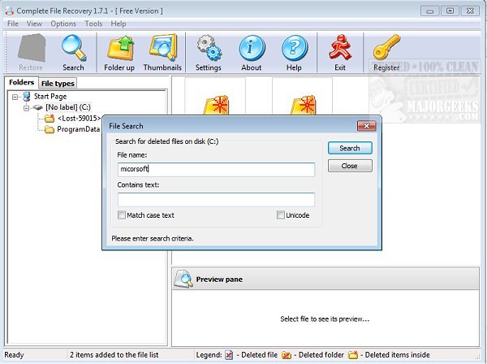Select the [No label] (C:) label
Screen dimensions: 487x364
[68, 107]
